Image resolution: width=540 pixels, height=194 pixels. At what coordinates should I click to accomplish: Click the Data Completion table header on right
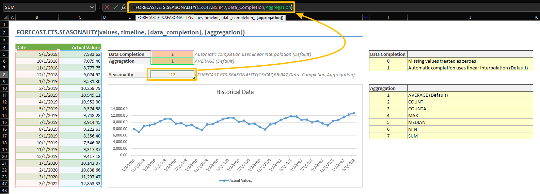(x=388, y=54)
